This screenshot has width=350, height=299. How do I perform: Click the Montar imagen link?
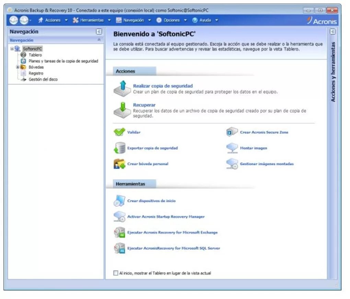pos(254,148)
